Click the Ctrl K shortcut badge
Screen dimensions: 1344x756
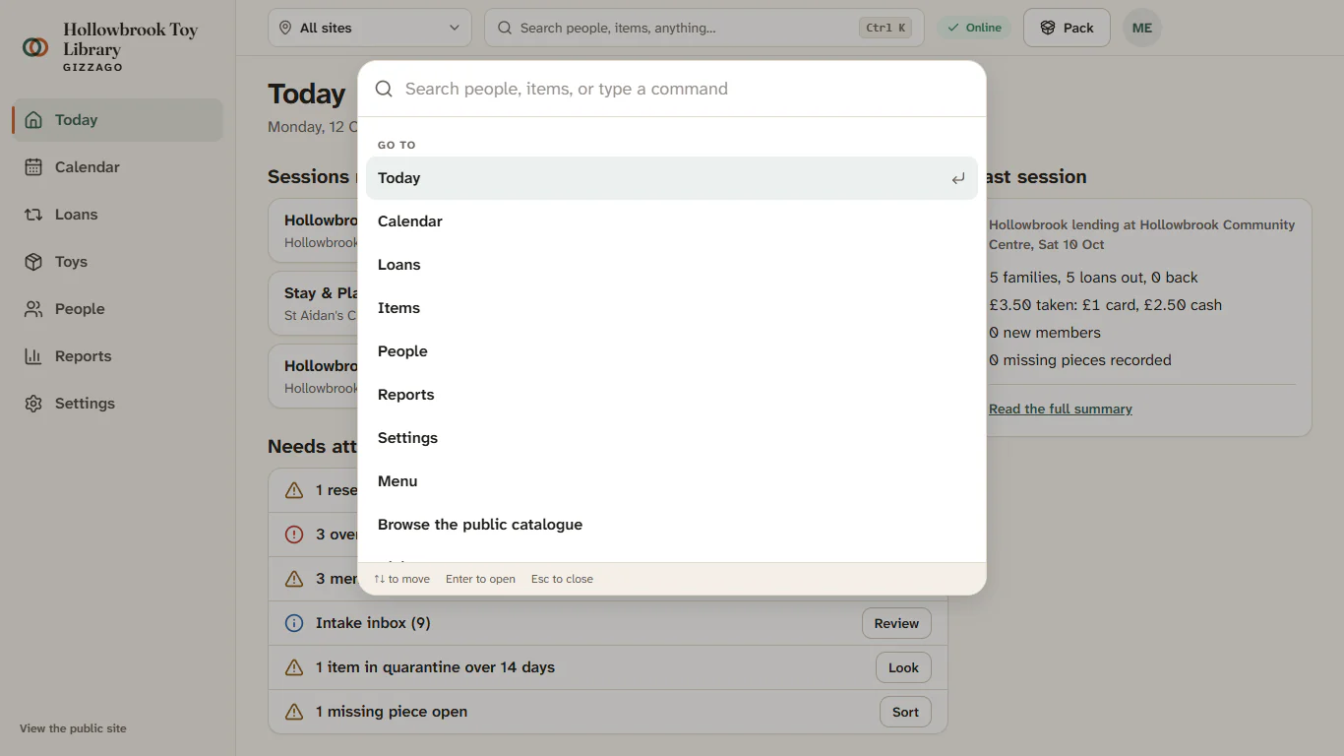[886, 28]
